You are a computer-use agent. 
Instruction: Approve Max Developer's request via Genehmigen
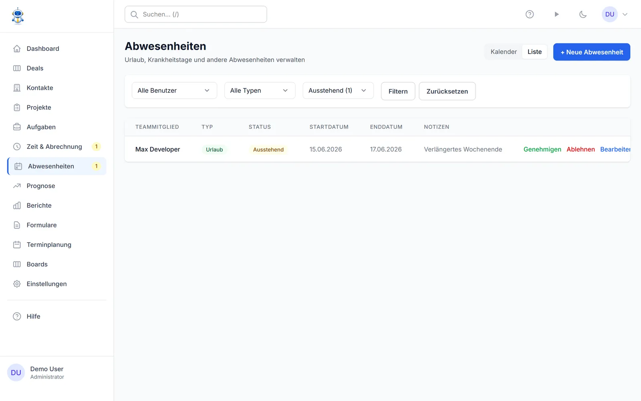(542, 149)
